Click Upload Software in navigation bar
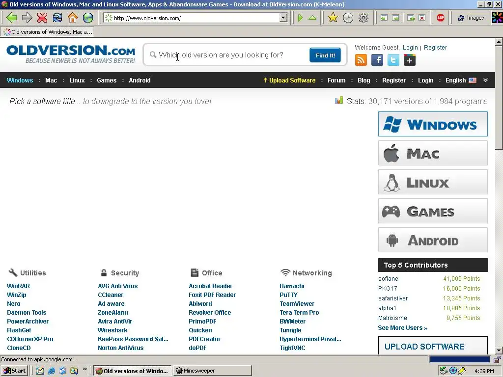 click(x=289, y=81)
